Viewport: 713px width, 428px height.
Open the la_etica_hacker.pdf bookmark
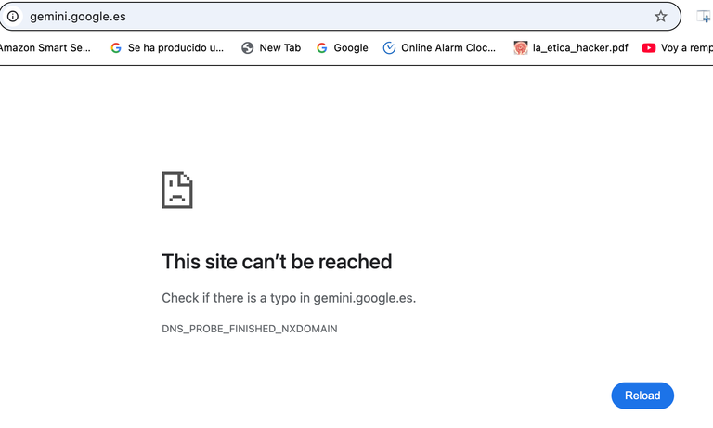tap(571, 47)
